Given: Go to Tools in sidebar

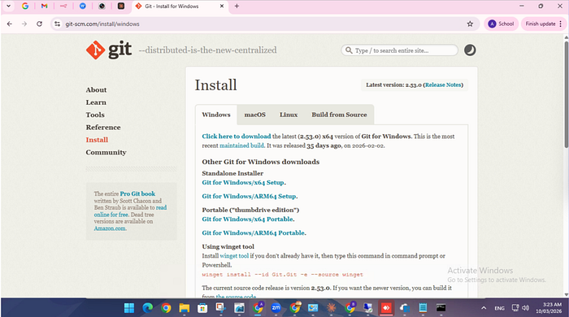Looking at the screenshot, I should tap(95, 115).
